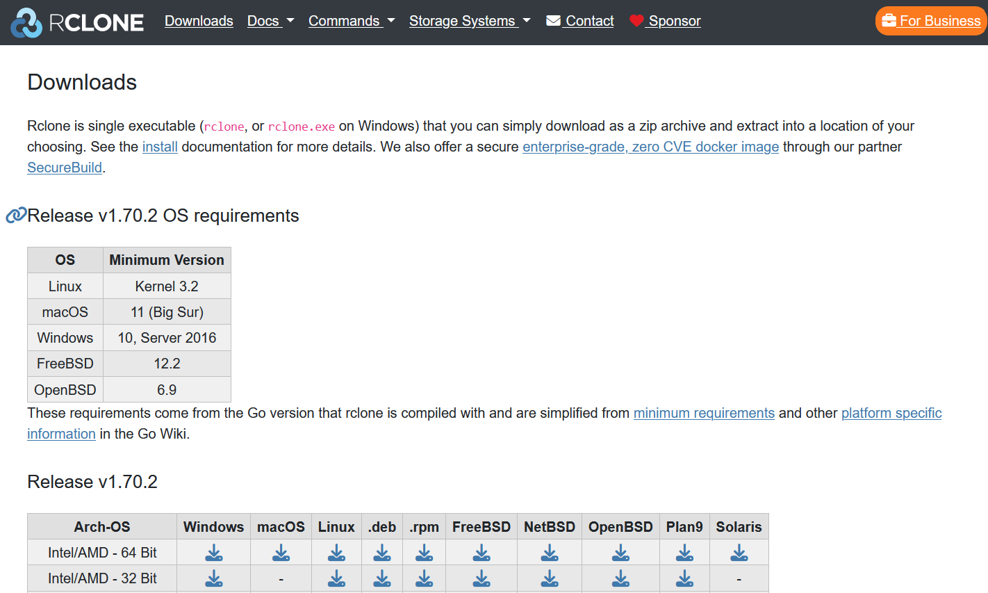Open the Sponsor page link
988x593 pixels.
665,21
